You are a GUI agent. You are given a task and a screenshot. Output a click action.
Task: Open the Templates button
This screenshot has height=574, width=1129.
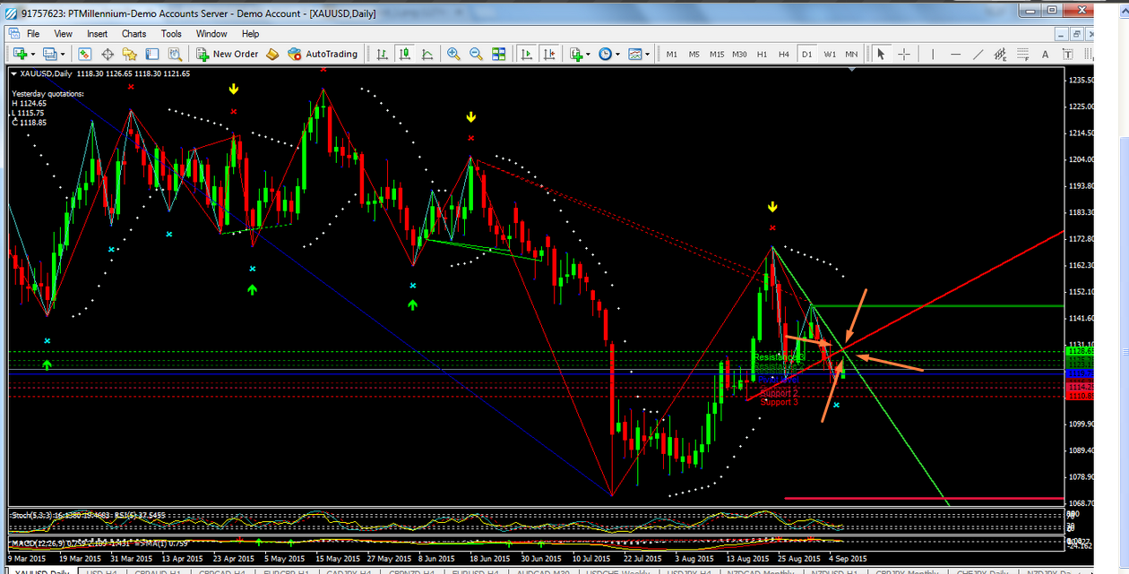(x=635, y=54)
